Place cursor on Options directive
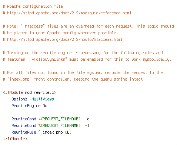 point(19,99)
